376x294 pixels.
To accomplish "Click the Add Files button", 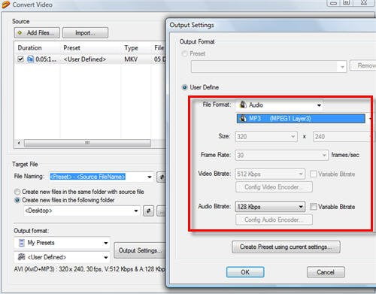I will pos(37,33).
